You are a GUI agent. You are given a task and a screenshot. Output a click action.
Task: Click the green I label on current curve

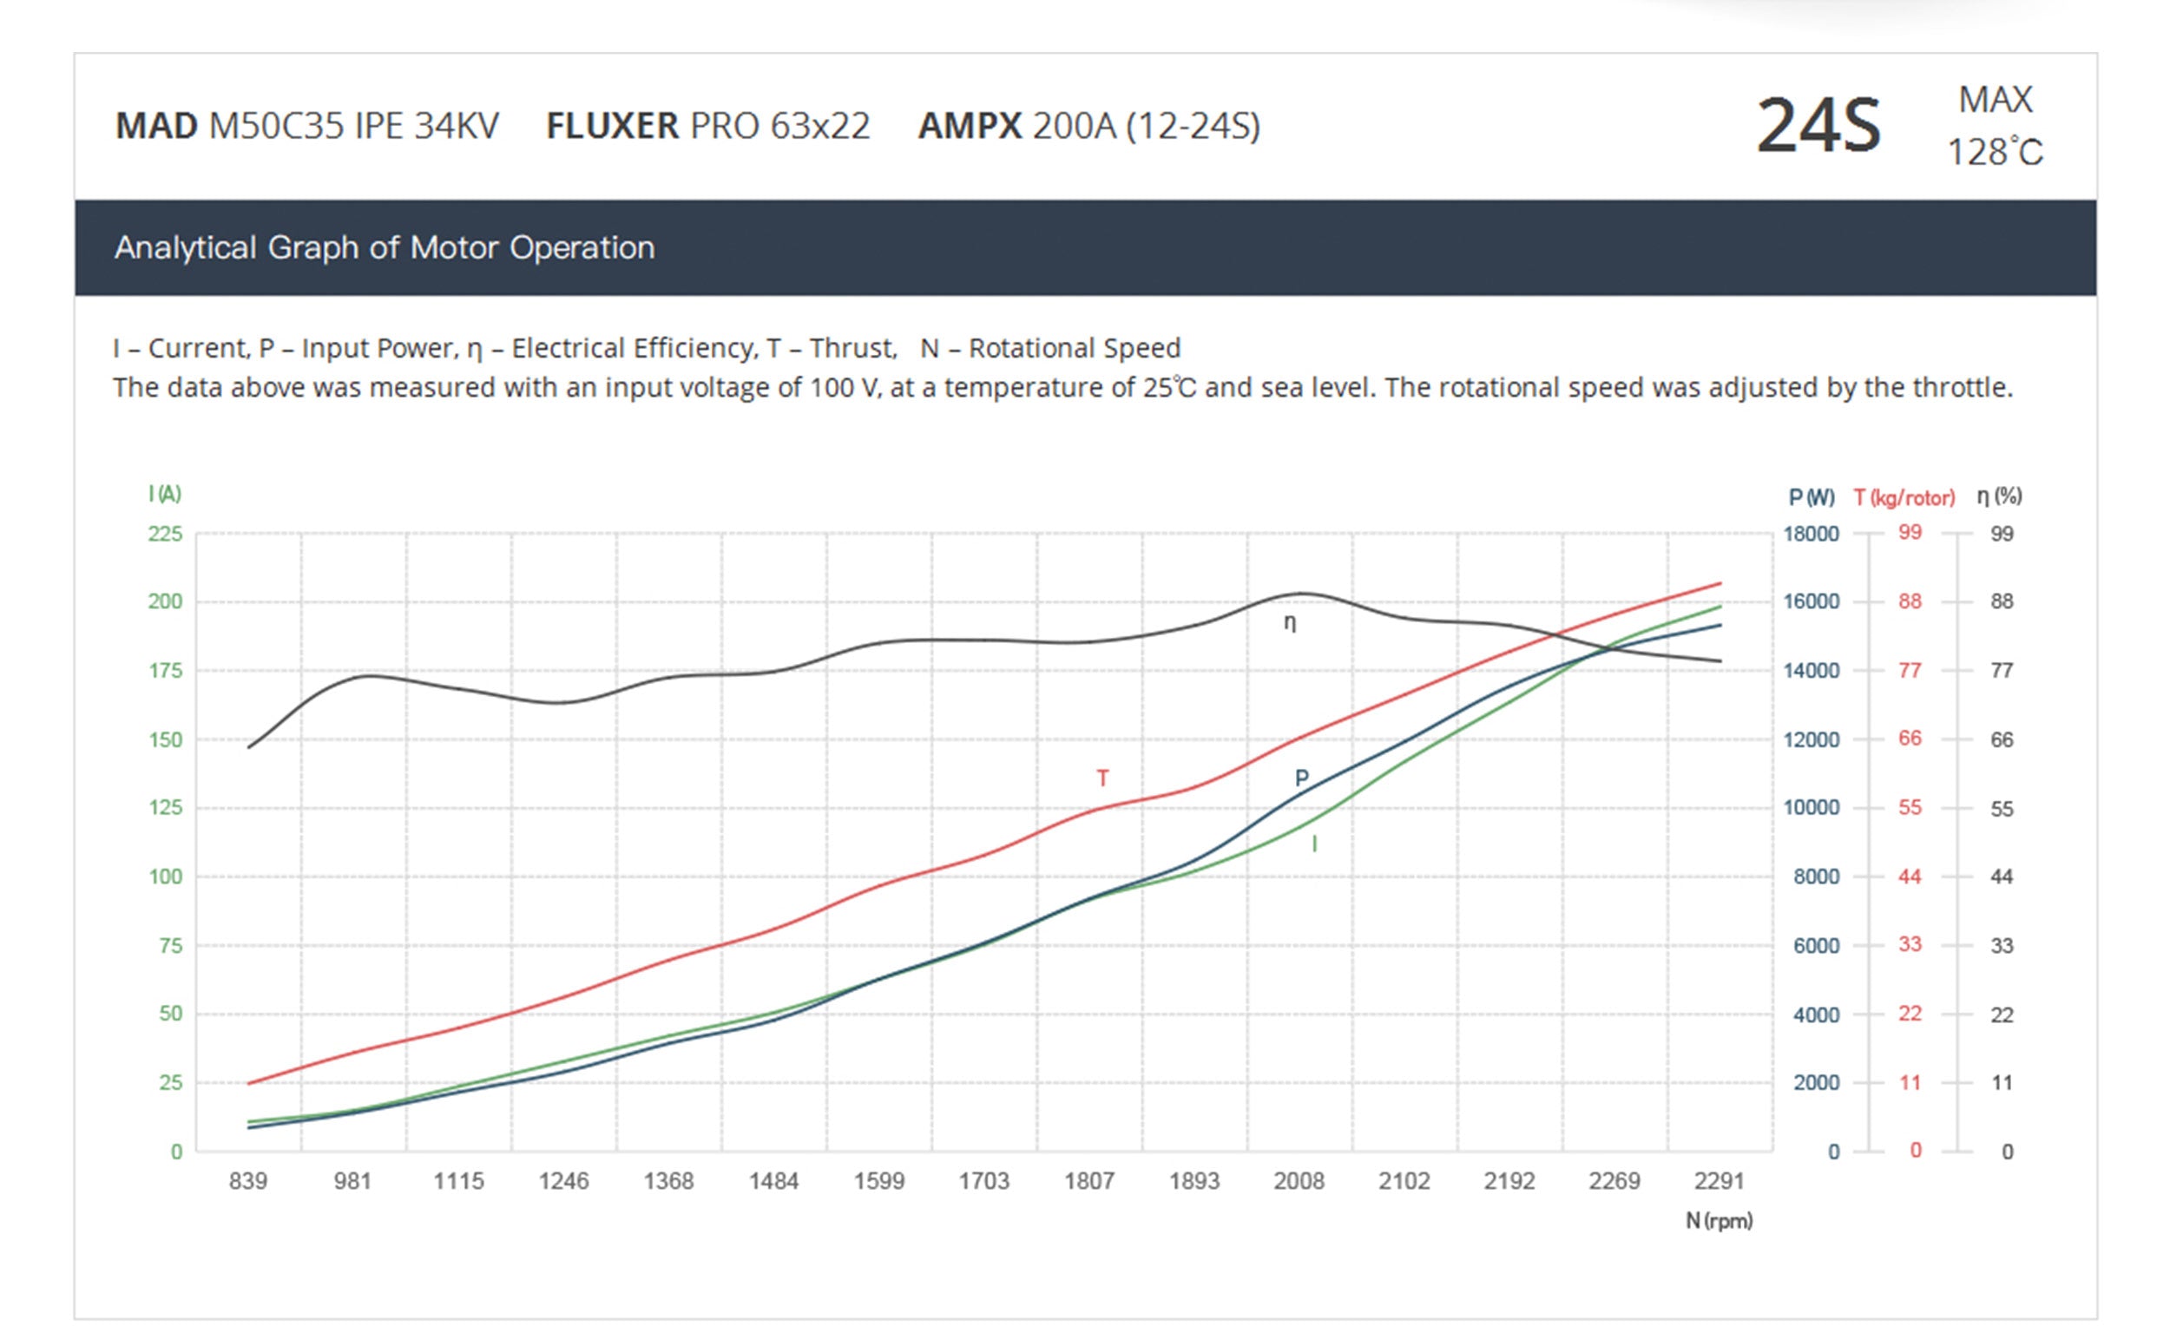pos(1314,844)
